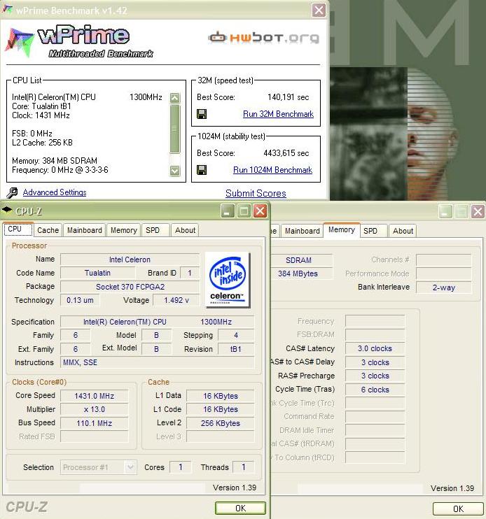Open the Processor selection dropdown
Viewport: 486px width, 519px height.
(x=130, y=467)
